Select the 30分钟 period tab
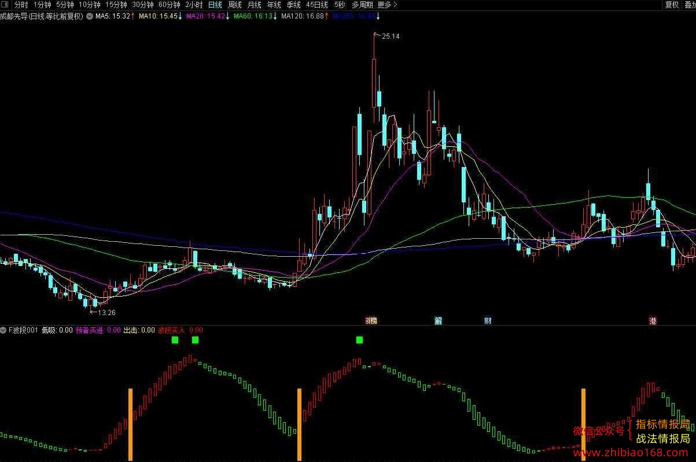This screenshot has width=696, height=462. (x=143, y=5)
